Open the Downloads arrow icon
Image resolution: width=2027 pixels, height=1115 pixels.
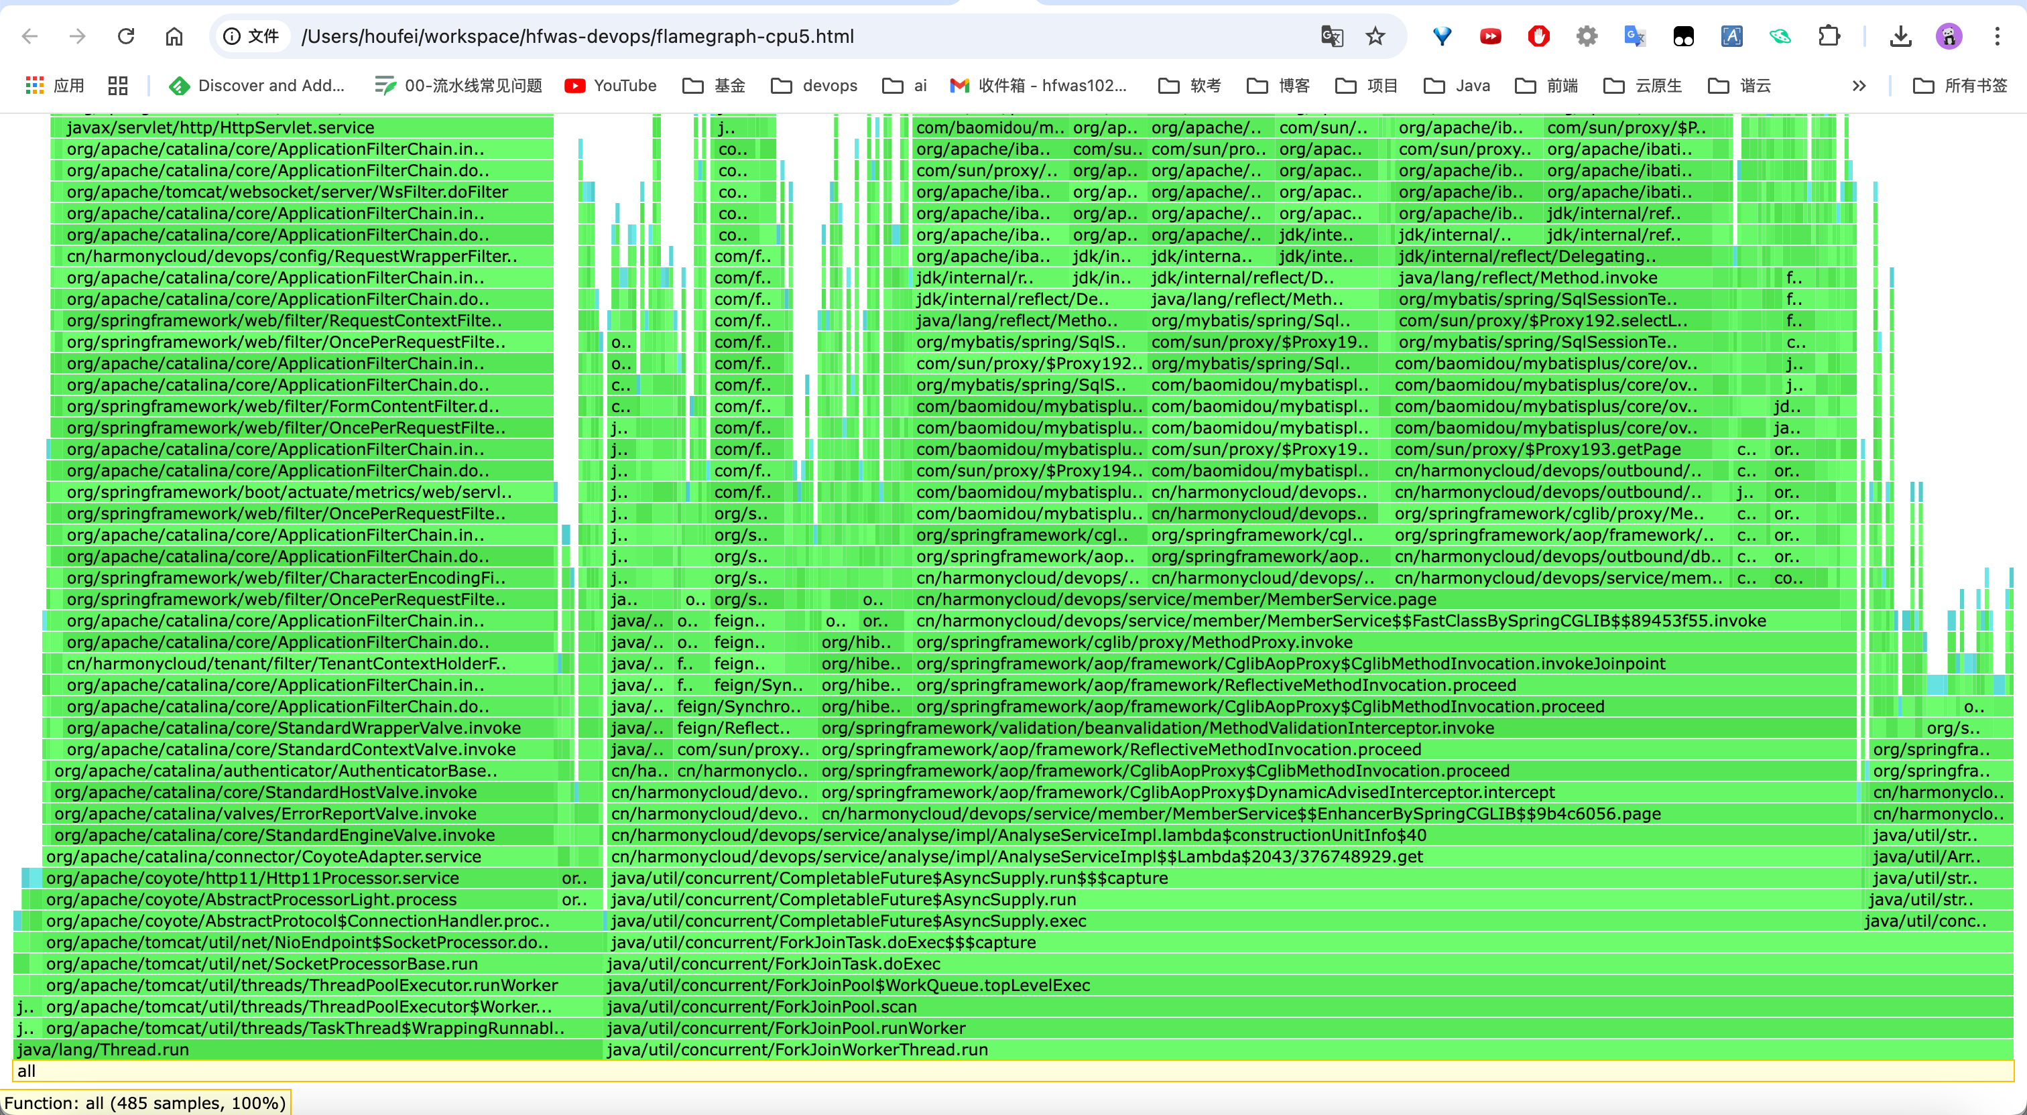(1900, 36)
